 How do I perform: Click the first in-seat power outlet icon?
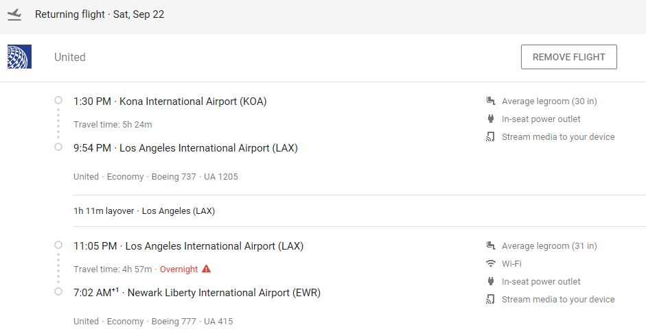(490, 119)
